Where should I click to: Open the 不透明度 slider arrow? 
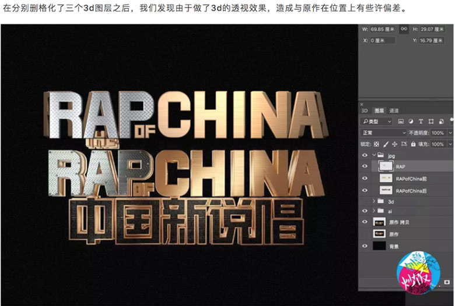(x=450, y=133)
